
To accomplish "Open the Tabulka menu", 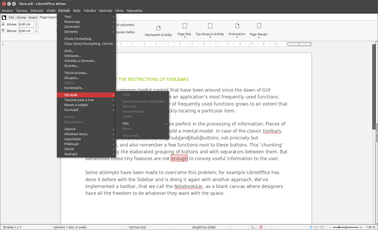I will coord(90,11).
